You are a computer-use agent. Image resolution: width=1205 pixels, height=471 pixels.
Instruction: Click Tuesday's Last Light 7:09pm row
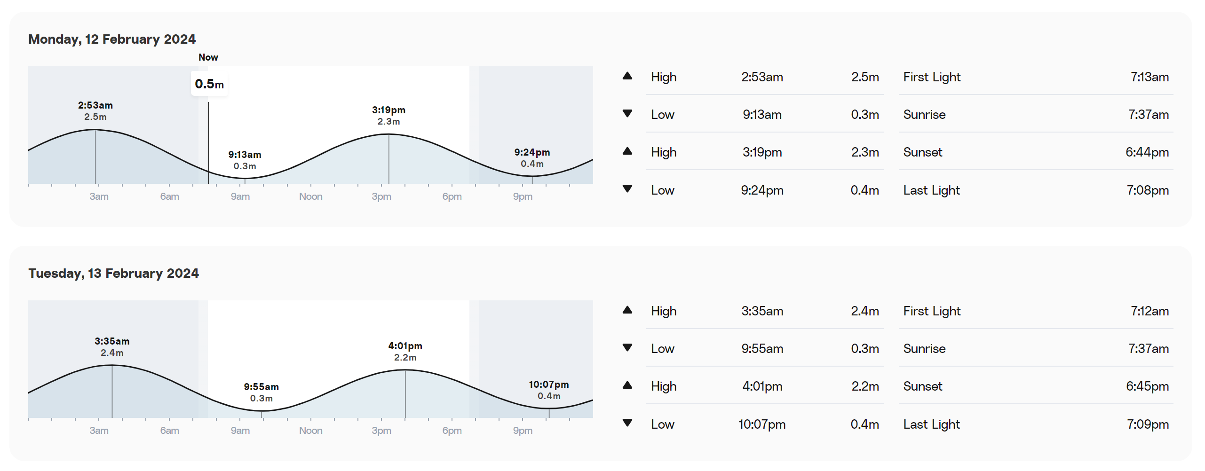[x=1036, y=424]
